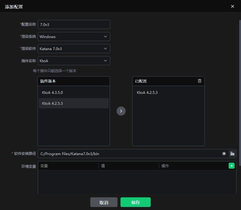The image size is (241, 210).
Task: Click the 变量 column header
Action: coord(44,166)
